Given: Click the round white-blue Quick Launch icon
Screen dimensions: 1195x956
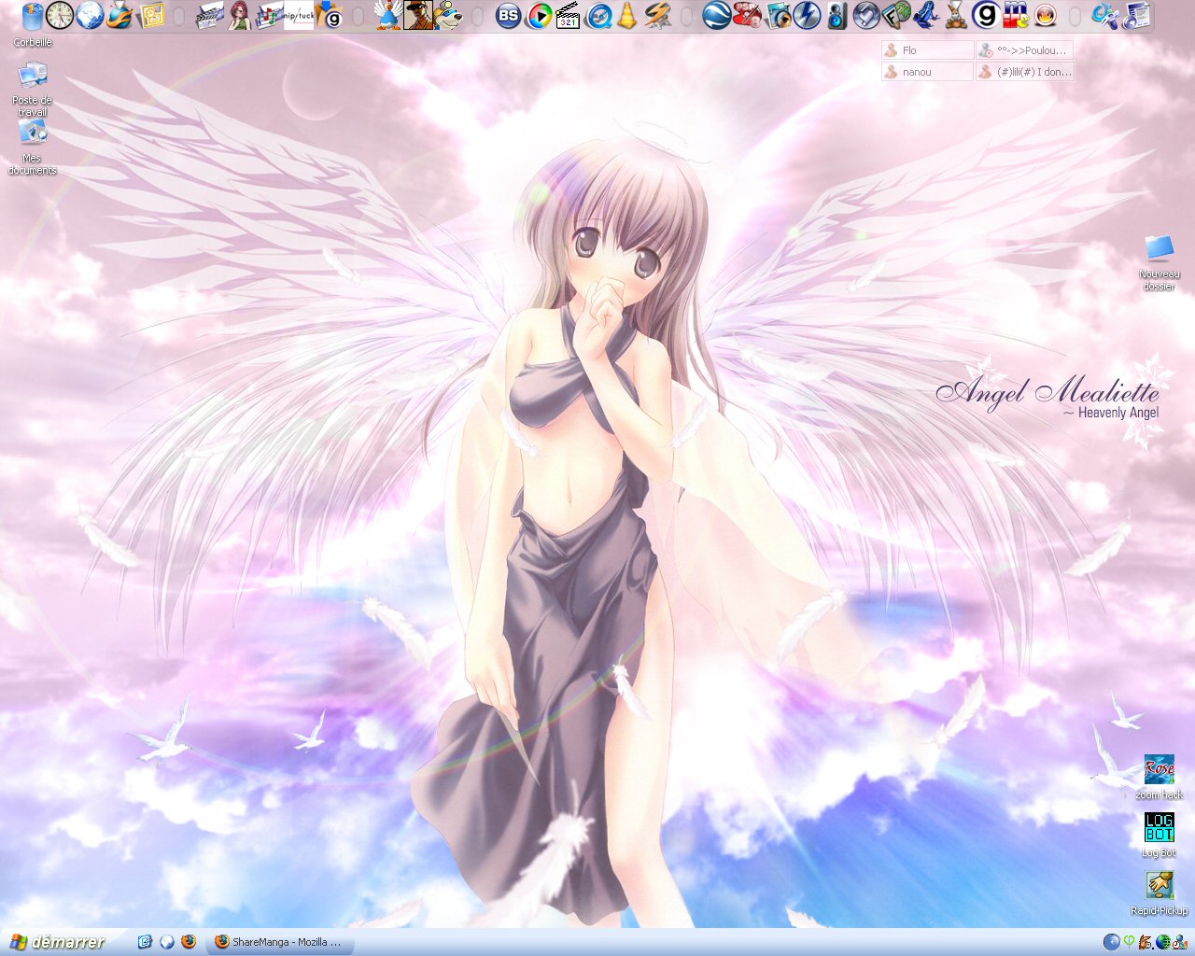Looking at the screenshot, I should pyautogui.click(x=167, y=942).
